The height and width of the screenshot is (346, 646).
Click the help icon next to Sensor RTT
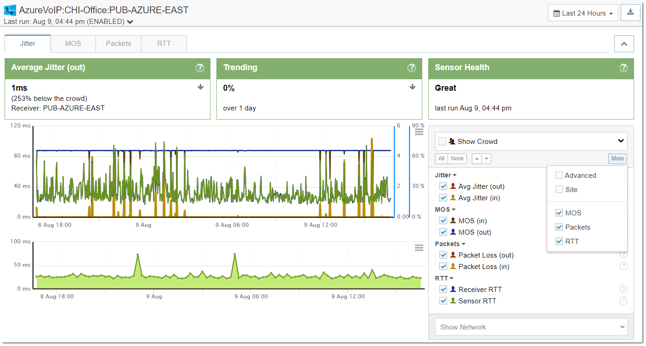point(623,301)
